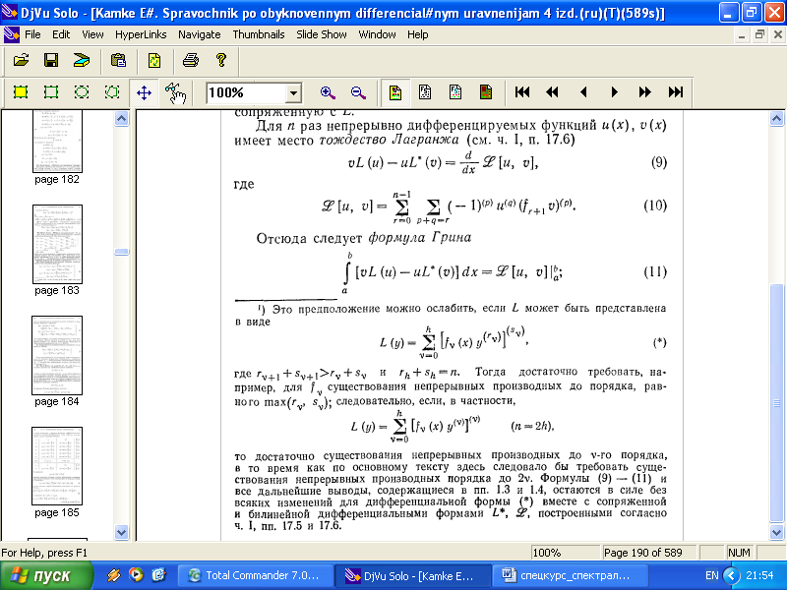Viewport: 787px width, 590px height.
Task: Click the Print icon
Action: pyautogui.click(x=191, y=61)
